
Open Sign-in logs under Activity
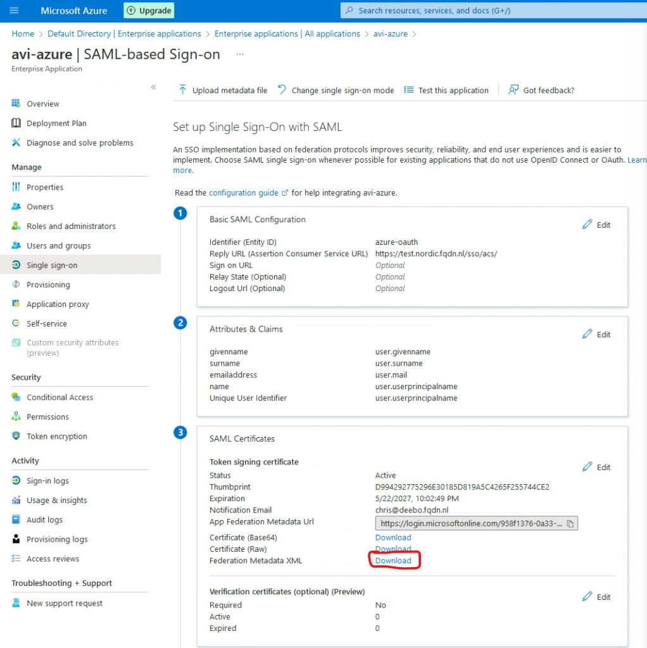click(x=47, y=481)
